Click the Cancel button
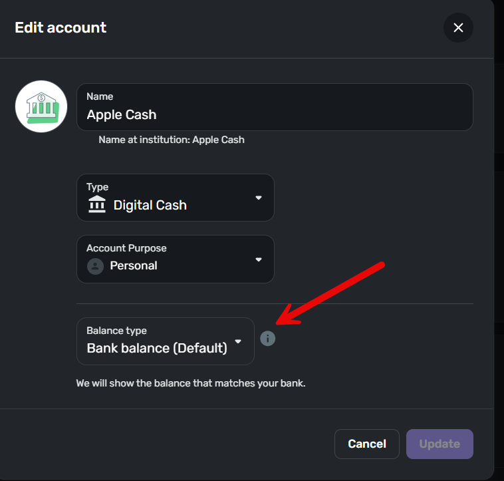Screen dimensions: 504x481 (367, 444)
